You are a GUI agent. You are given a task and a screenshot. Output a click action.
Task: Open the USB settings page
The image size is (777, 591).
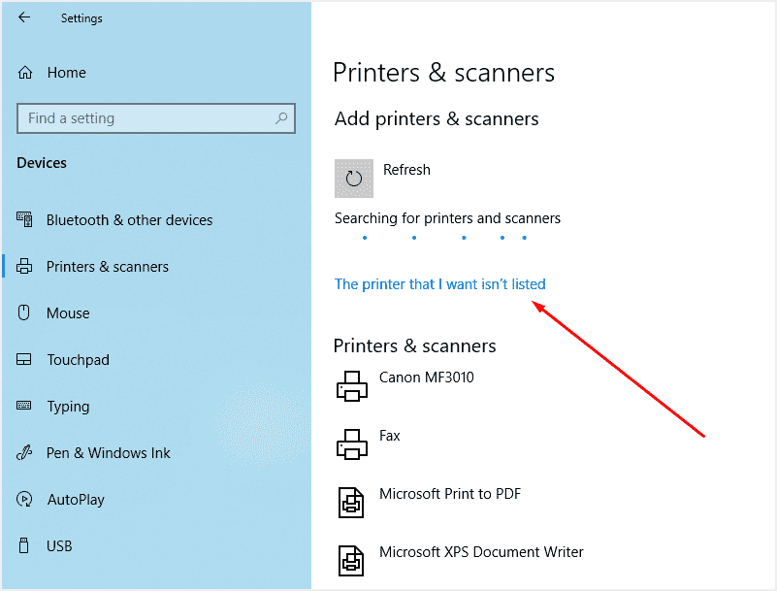pos(59,546)
